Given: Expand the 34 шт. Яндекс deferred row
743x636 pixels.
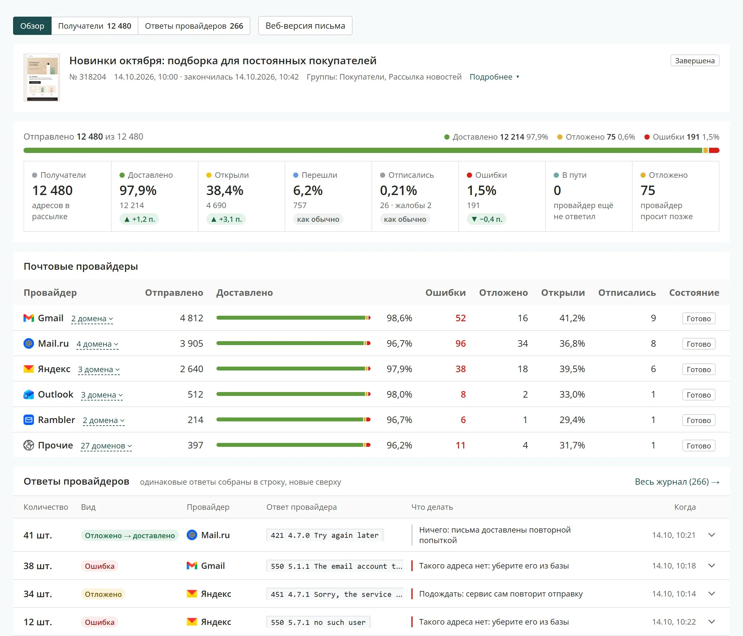Looking at the screenshot, I should [712, 594].
